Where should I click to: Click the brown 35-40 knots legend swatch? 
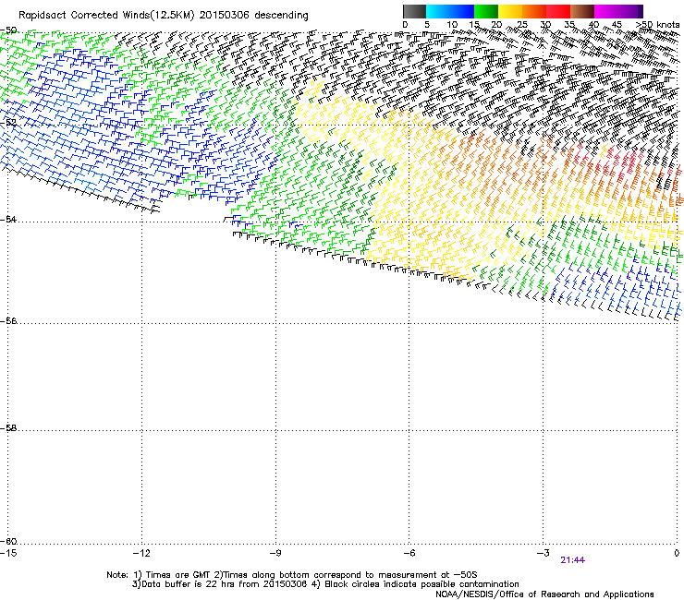[x=582, y=11]
